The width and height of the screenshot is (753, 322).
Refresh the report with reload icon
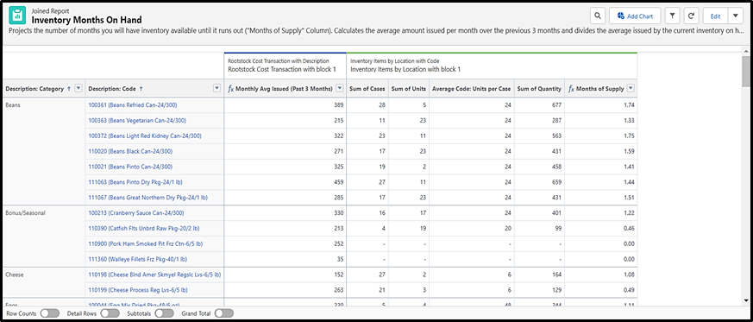[691, 16]
